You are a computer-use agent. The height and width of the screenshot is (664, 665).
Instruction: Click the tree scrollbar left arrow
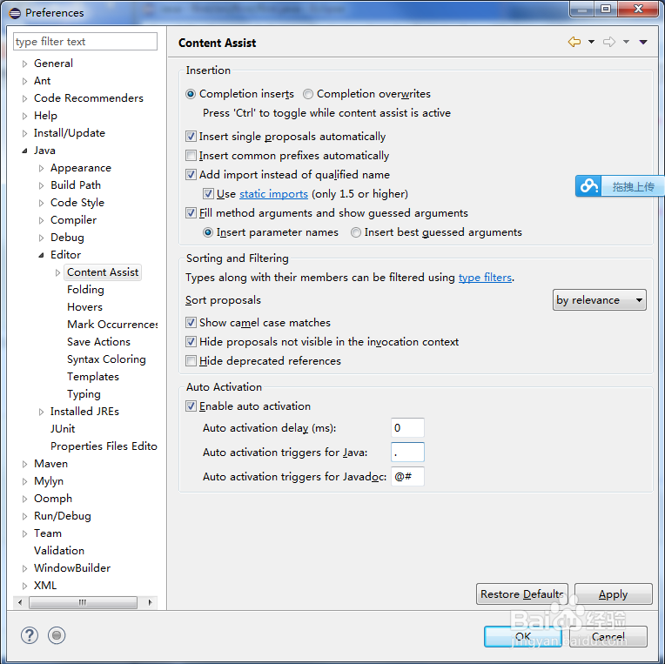click(20, 602)
